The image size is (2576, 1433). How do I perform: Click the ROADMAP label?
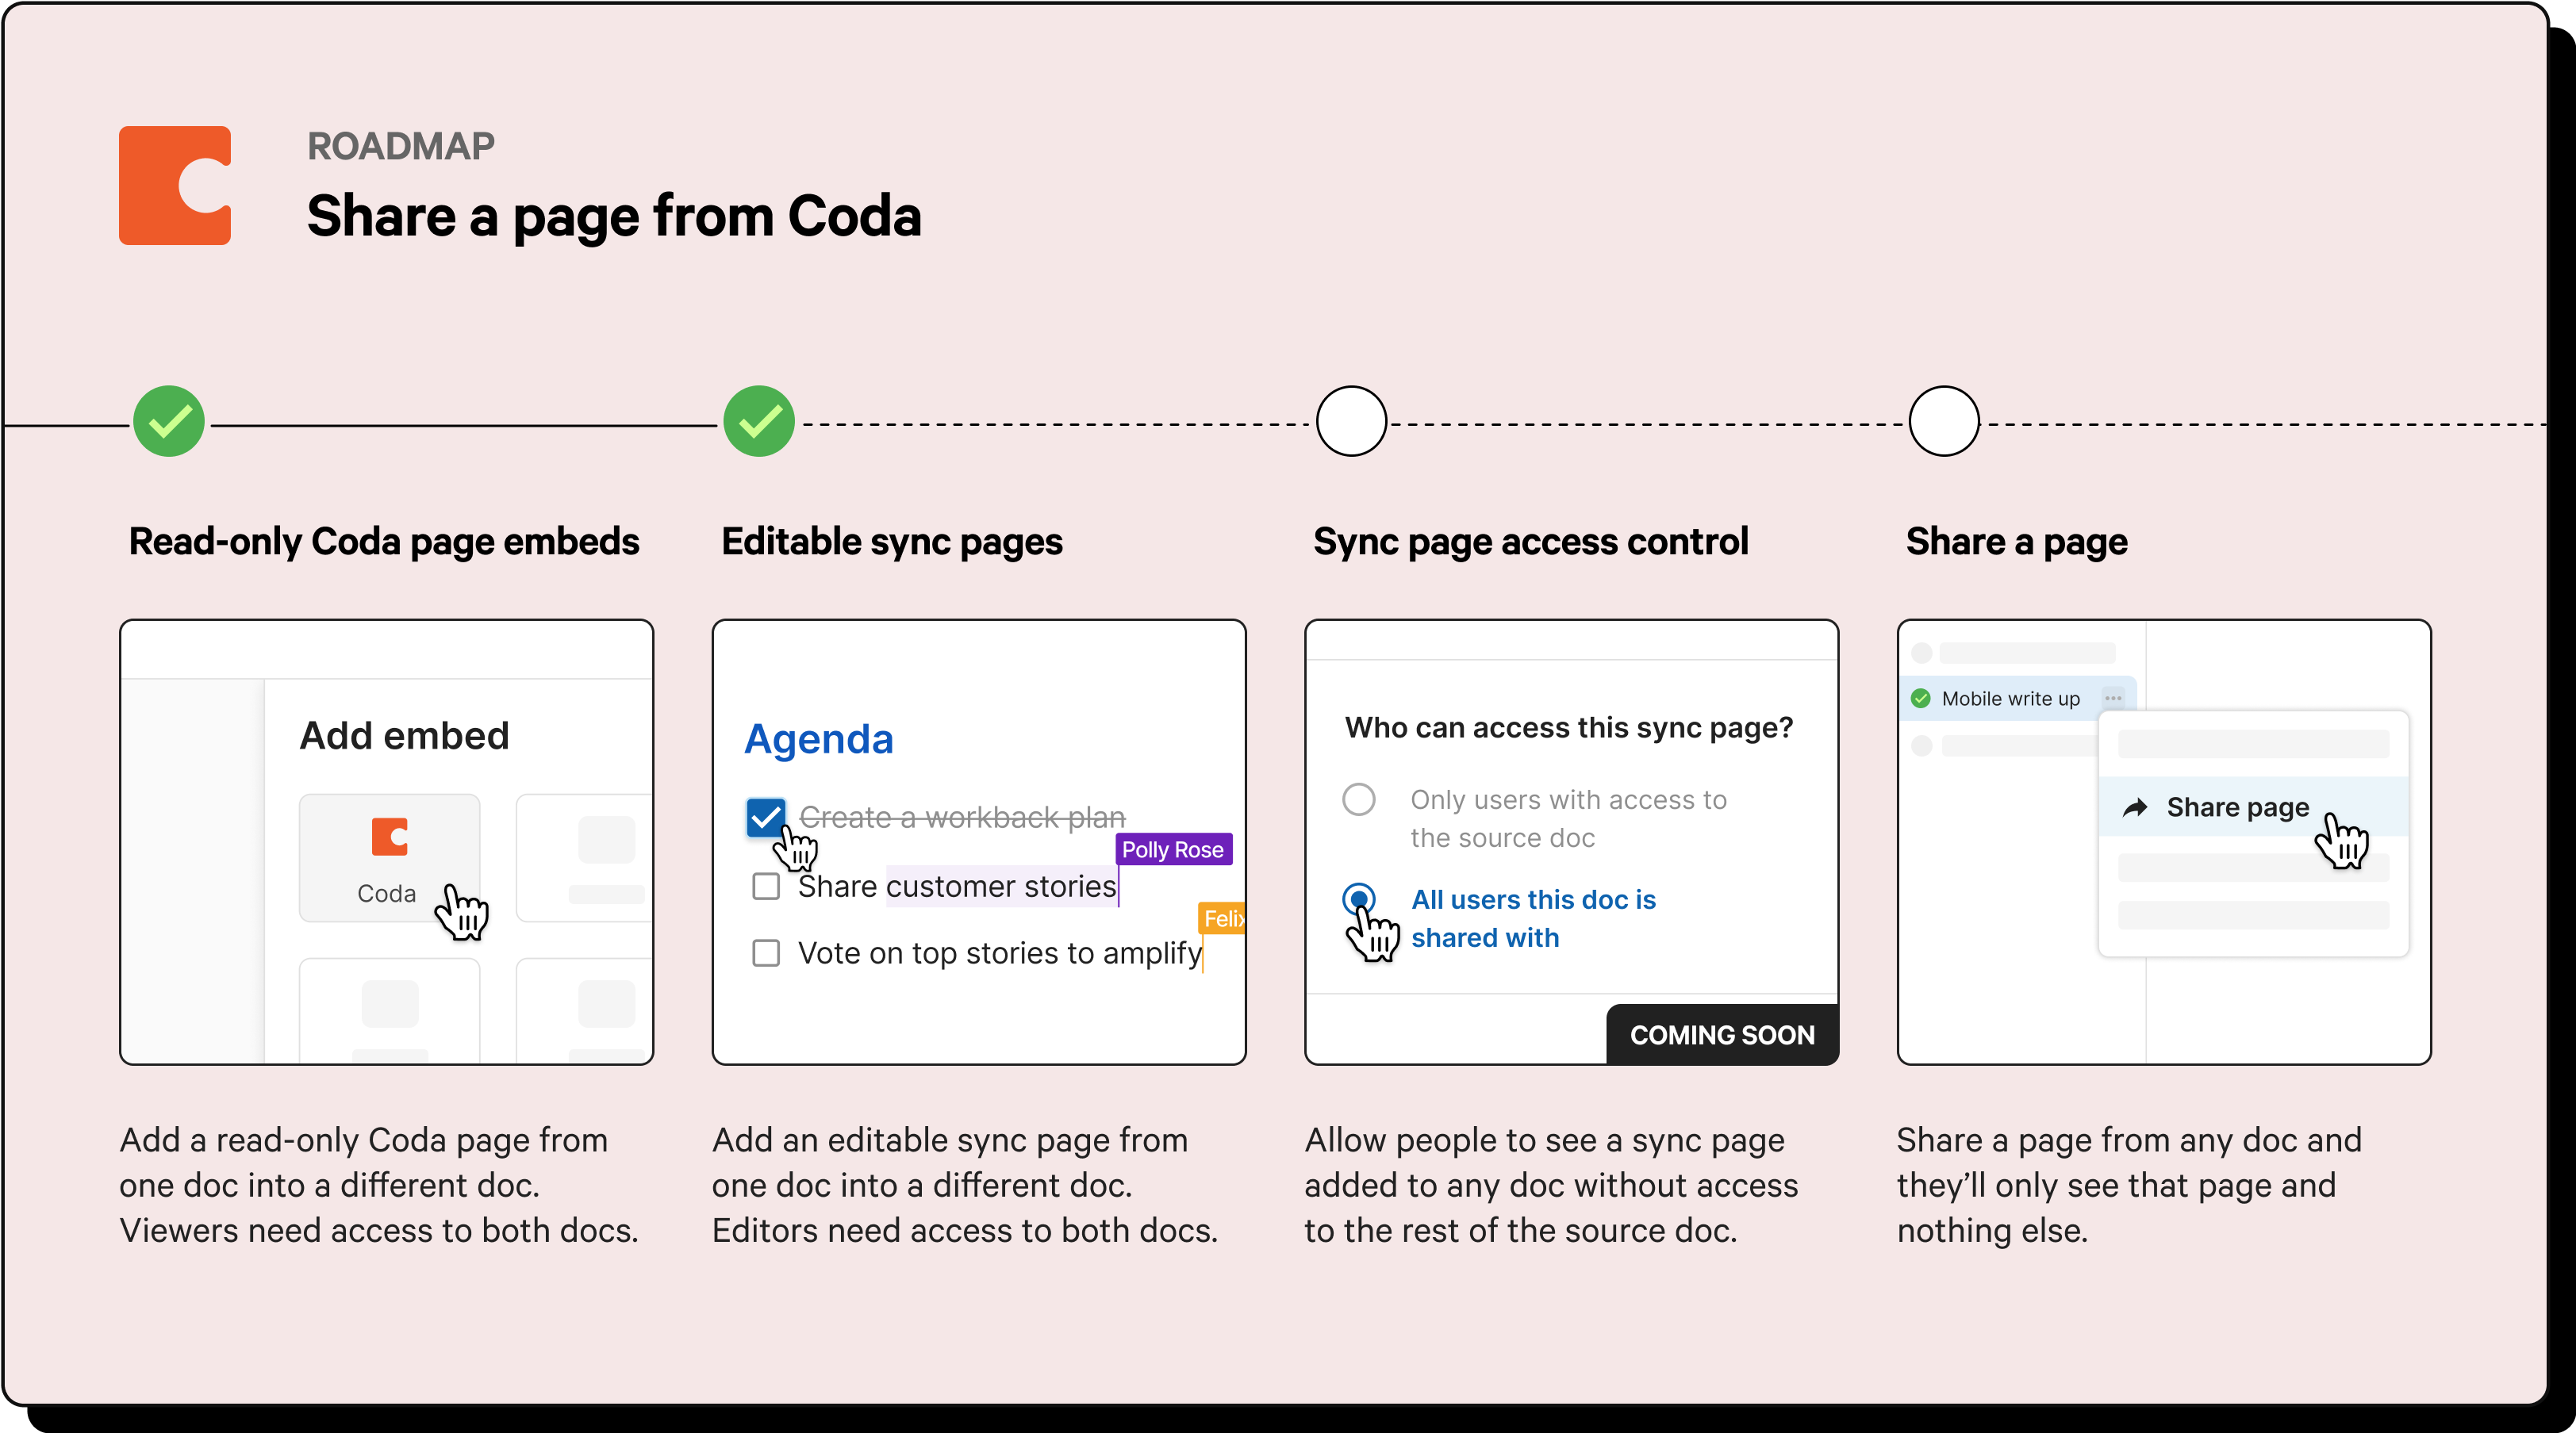pyautogui.click(x=400, y=146)
